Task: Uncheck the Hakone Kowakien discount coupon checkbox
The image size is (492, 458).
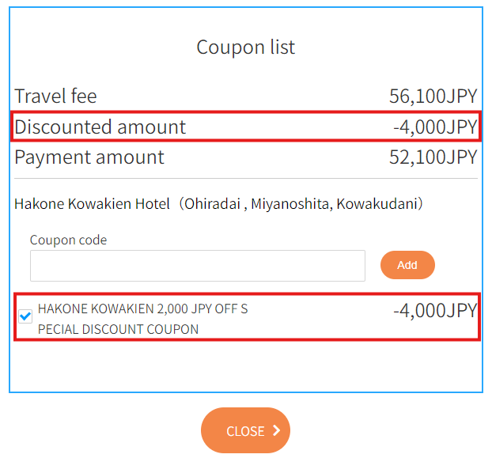Action: (x=25, y=316)
